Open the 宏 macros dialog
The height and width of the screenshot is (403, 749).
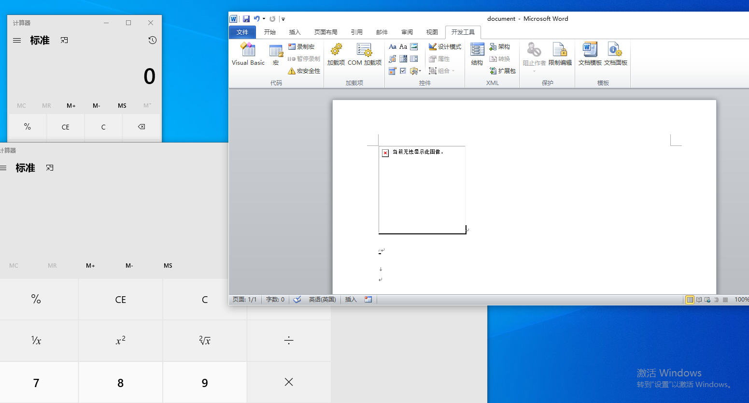(276, 54)
